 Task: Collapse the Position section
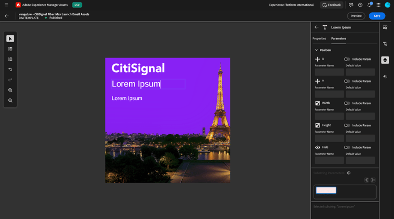pos(316,50)
